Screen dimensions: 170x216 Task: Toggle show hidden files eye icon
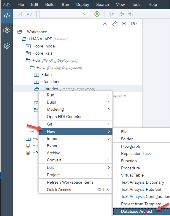click(124, 23)
